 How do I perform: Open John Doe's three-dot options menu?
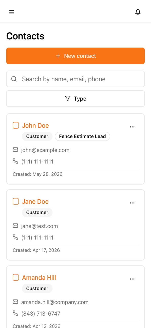[132, 127]
